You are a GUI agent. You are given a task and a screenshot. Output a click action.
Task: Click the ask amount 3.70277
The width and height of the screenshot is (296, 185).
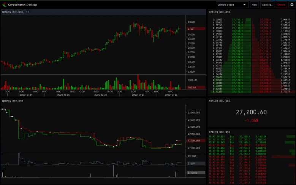[285, 92]
